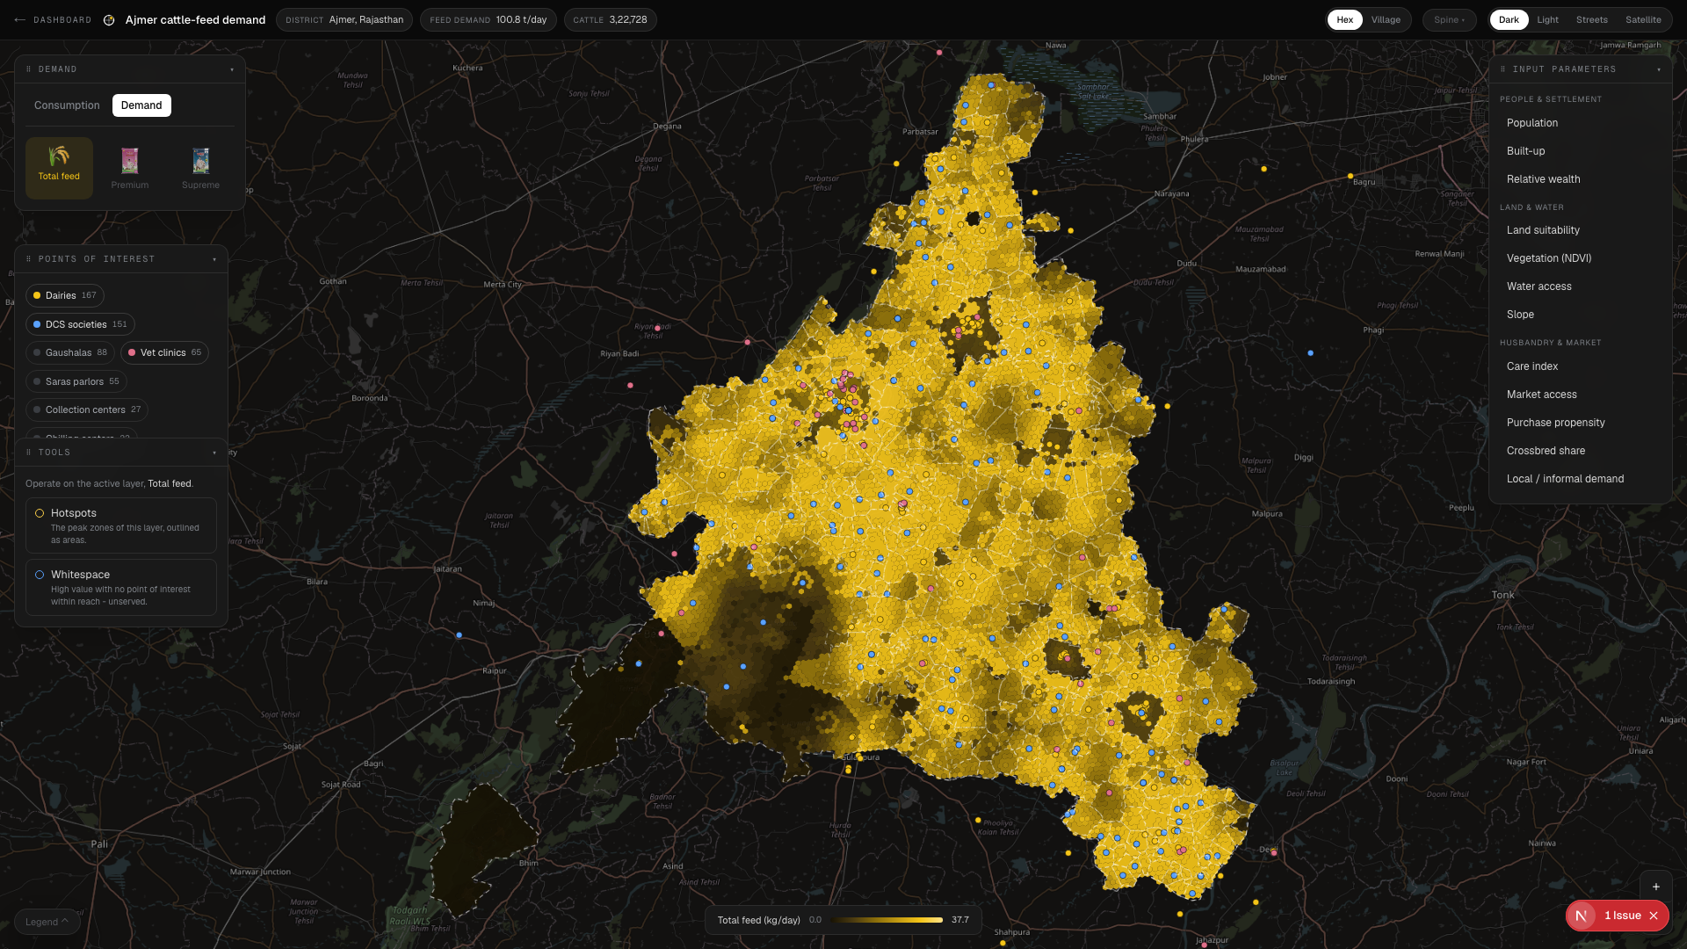Open Local / informal demand parameter

[1581, 479]
